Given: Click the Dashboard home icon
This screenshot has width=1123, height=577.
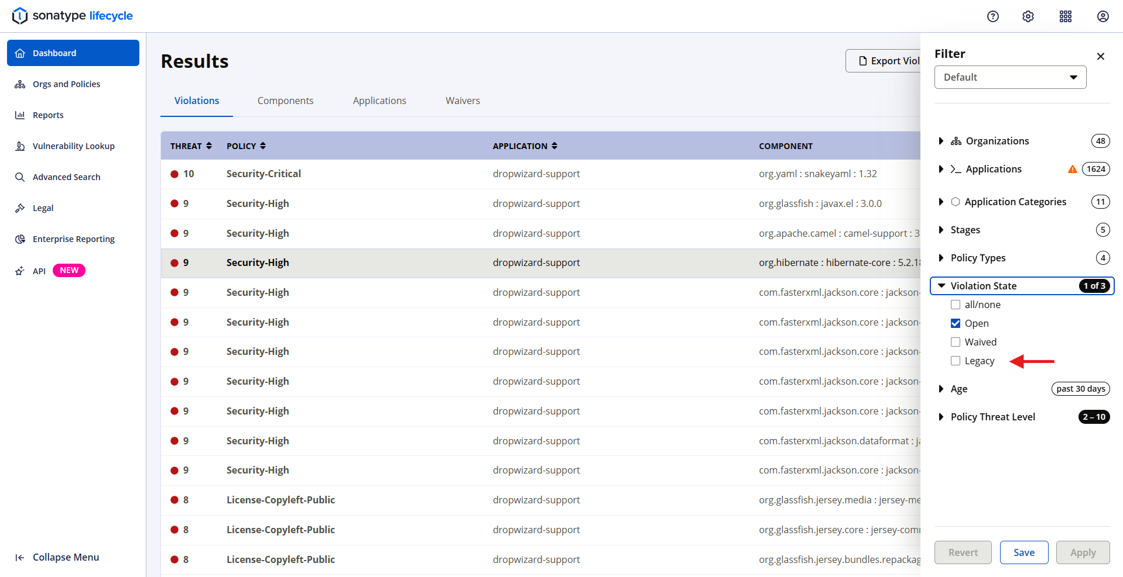Looking at the screenshot, I should tap(20, 53).
